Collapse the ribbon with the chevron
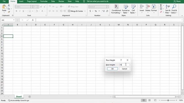 pyautogui.click(x=182, y=16)
